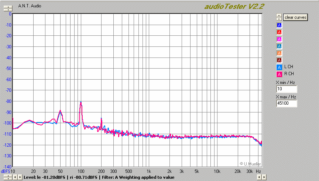The height and width of the screenshot is (181, 319).
Task: Click the X max / Hz input field
Action: click(287, 103)
